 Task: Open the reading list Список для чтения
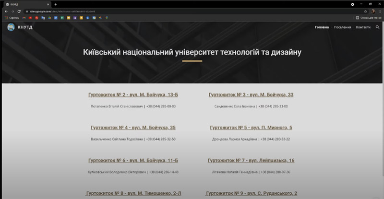(x=369, y=18)
